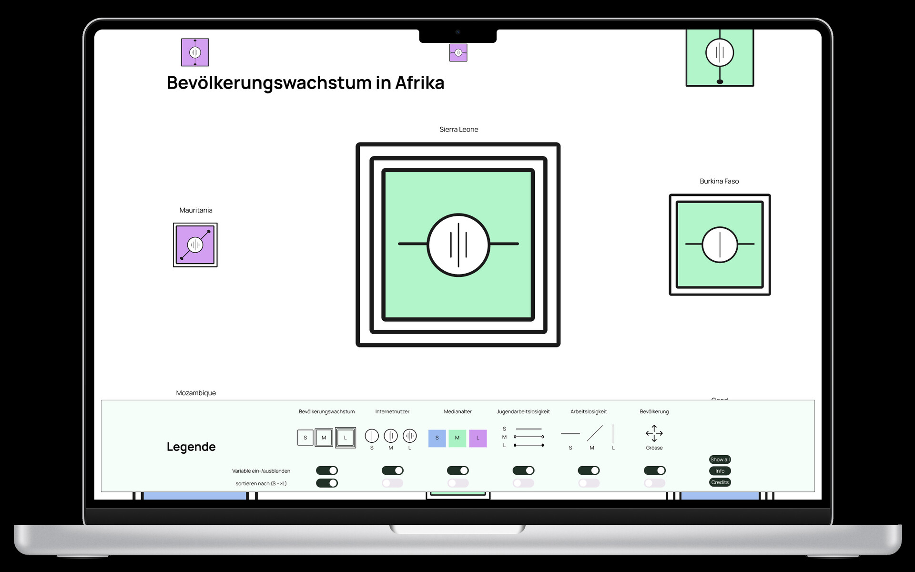Click the Jugendarbeitslosigkeit legend column label
Screen dimensions: 915x572
[523, 412]
